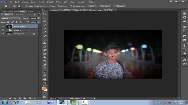Click the Fill Screen button
Screen dimensions: 188x105
(x=120, y=6)
